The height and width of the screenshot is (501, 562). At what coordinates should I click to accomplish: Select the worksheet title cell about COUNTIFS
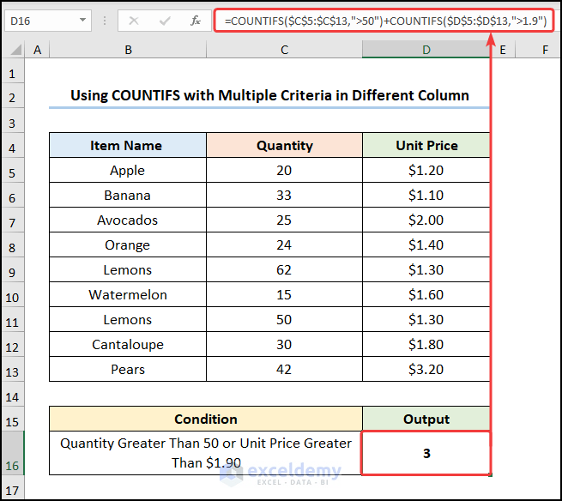(269, 95)
